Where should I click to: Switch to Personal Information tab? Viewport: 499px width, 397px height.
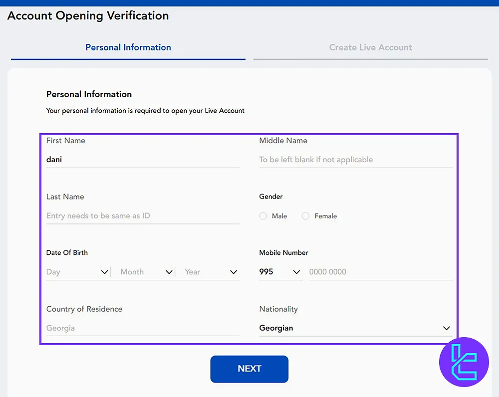[128, 47]
